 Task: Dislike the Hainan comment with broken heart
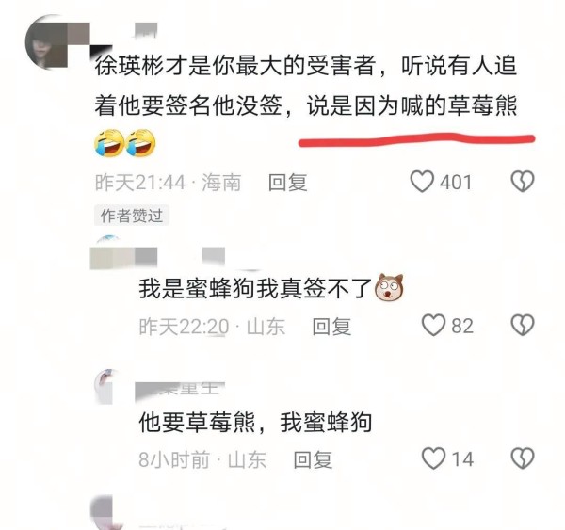[x=523, y=182]
